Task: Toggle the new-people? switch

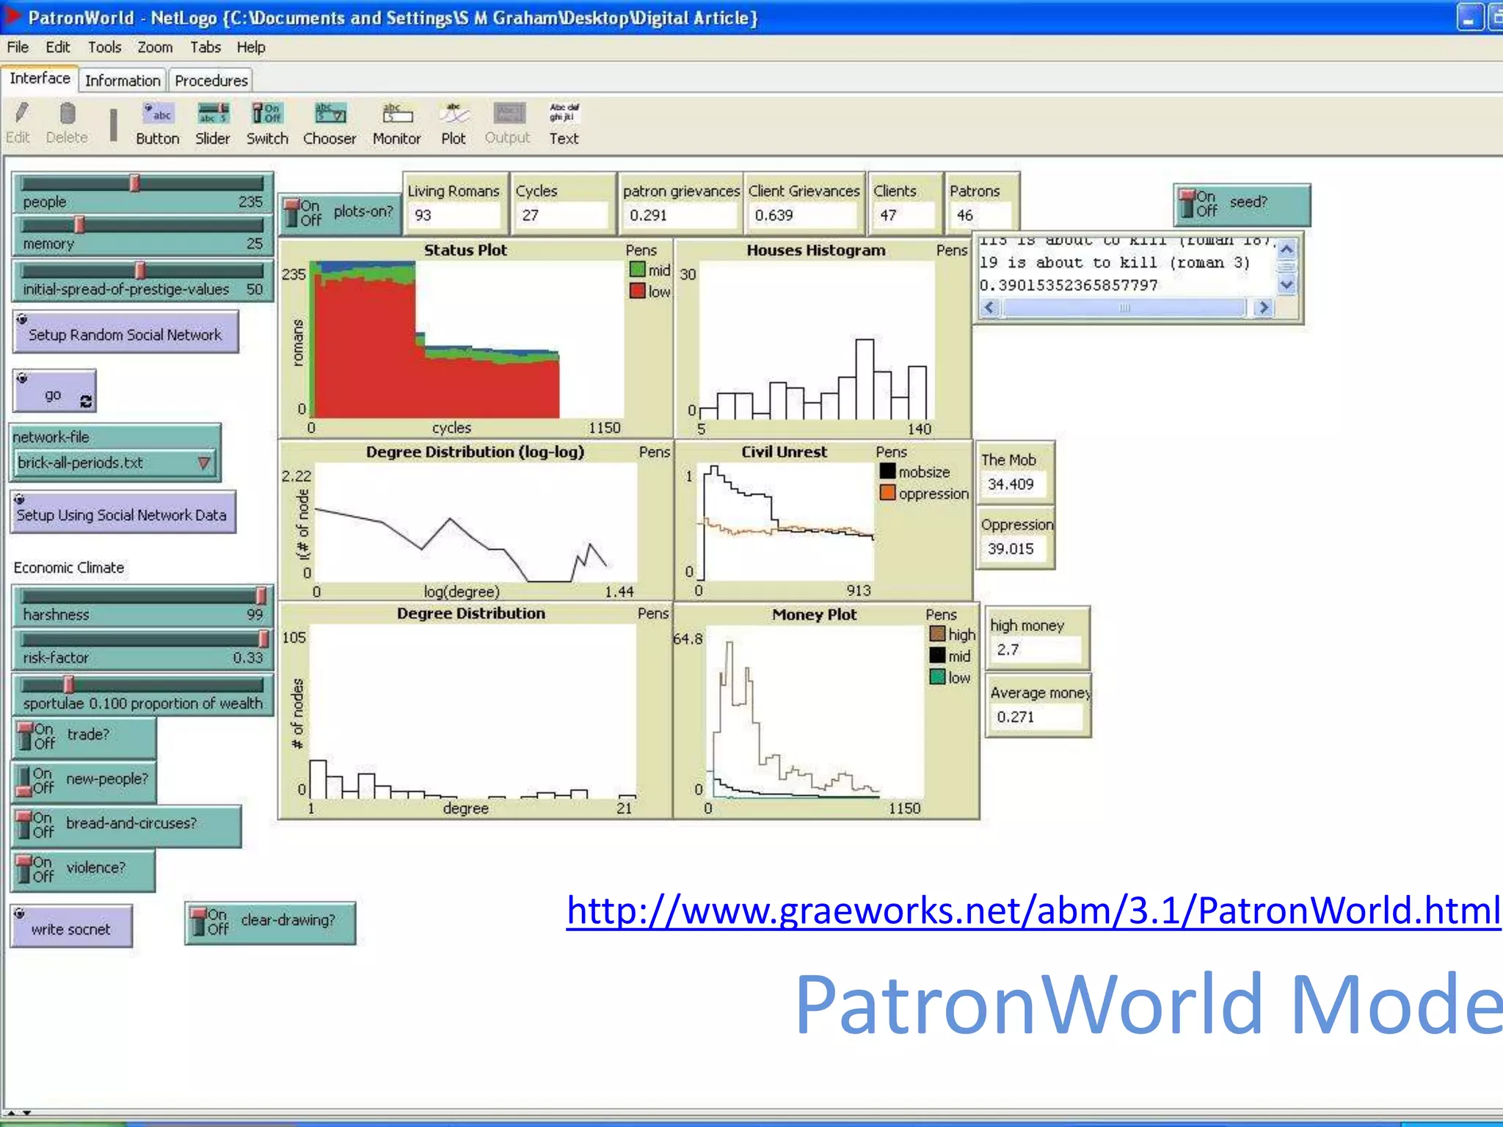Action: point(84,781)
